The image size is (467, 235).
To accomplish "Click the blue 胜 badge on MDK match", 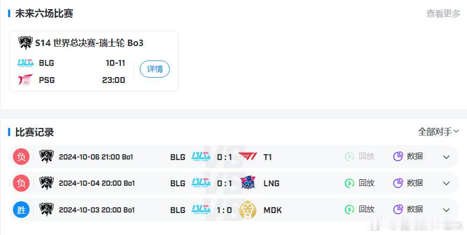I will (21, 210).
